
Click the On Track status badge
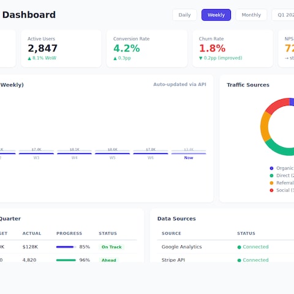(x=111, y=247)
